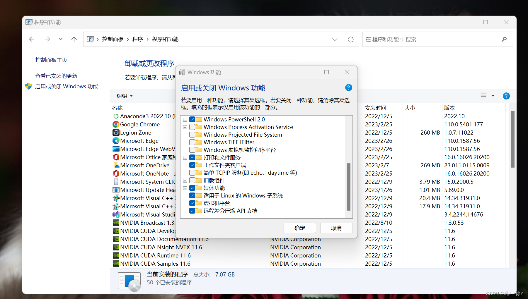Screen dimensions: 528x299
Task: Select 程序 in the breadcrumb path
Action: (x=137, y=39)
